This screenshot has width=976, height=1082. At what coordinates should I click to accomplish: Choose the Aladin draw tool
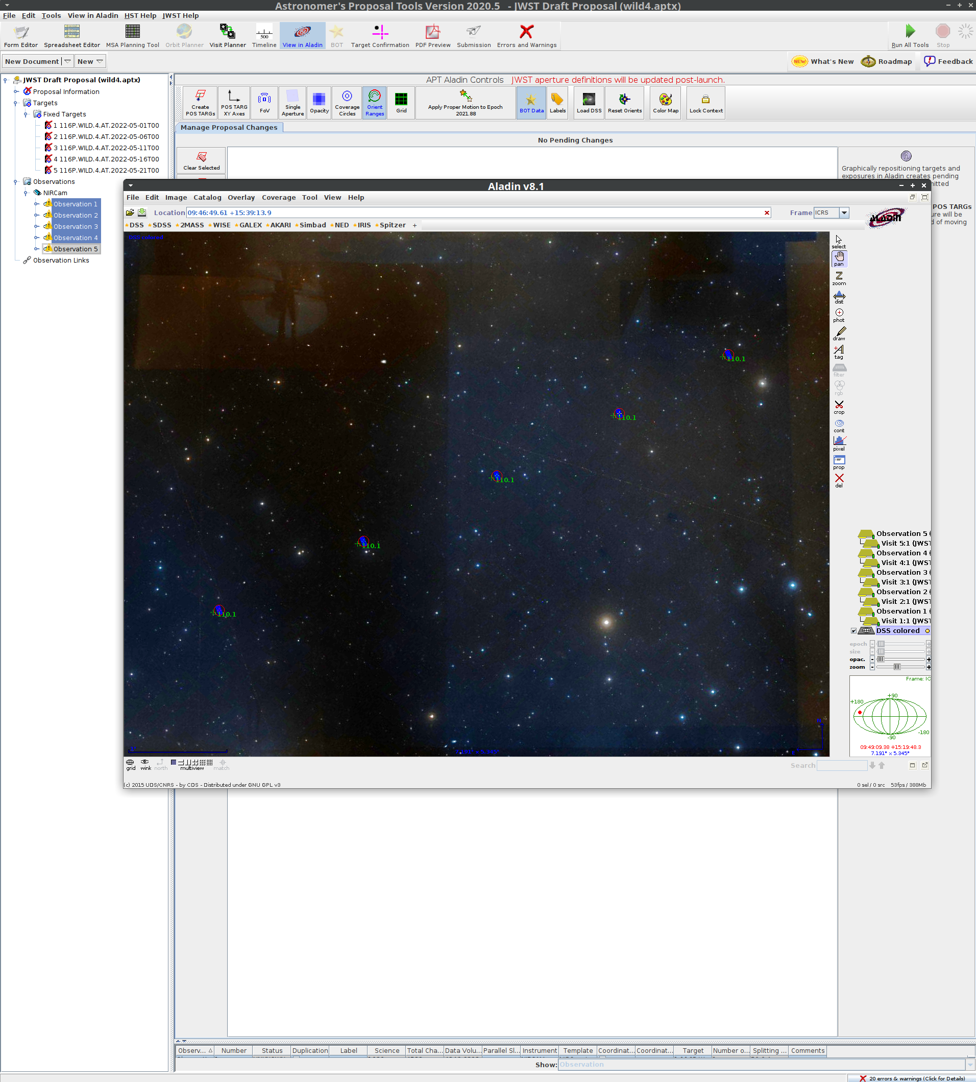[839, 333]
